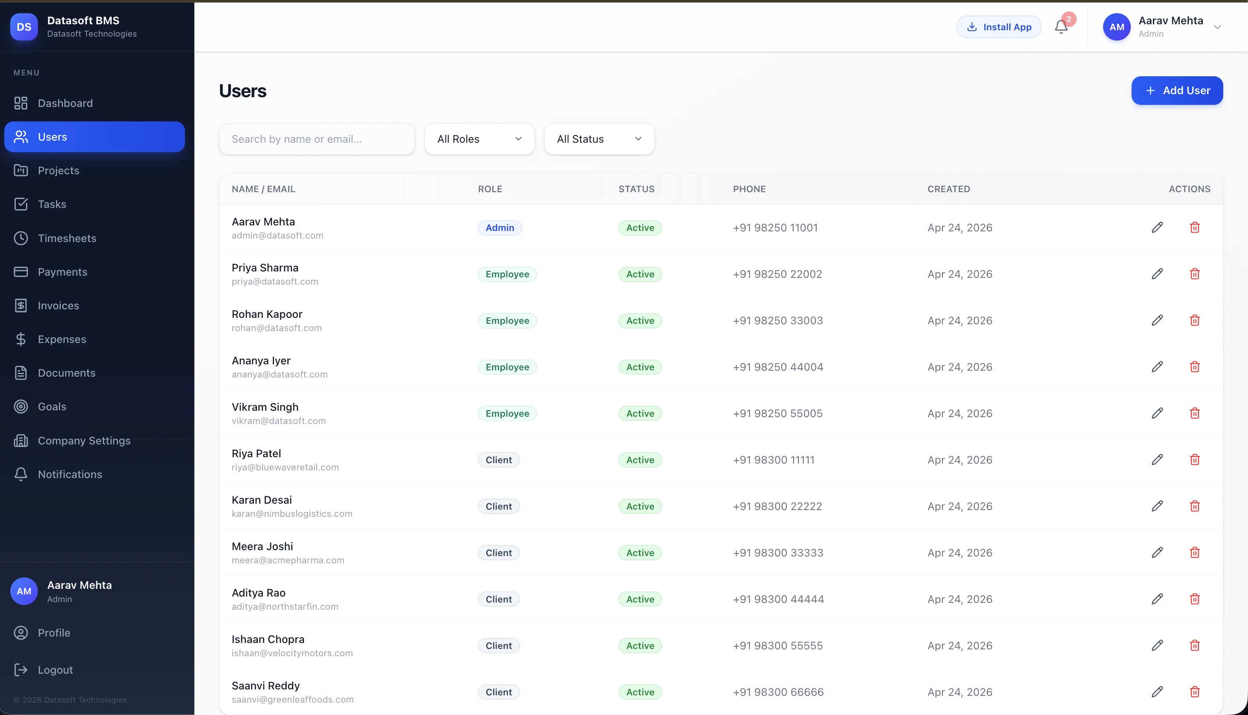Click the Add User button

point(1177,90)
